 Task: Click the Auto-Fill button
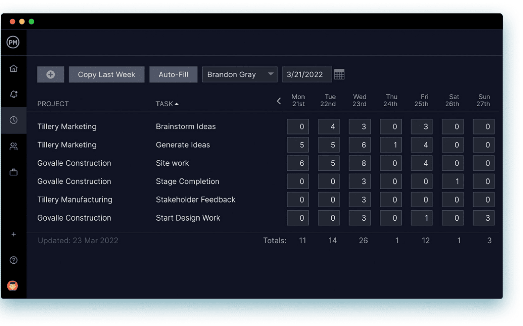pyautogui.click(x=173, y=74)
